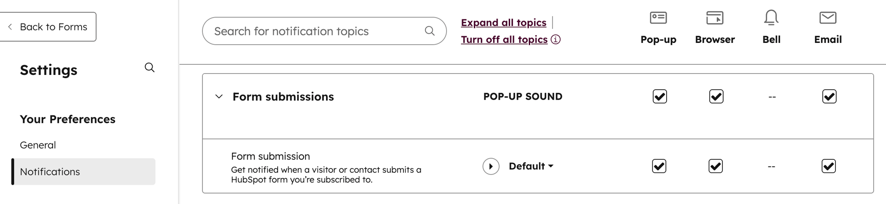Click the magnifier in the topics search box
The image size is (886, 204).
[429, 31]
